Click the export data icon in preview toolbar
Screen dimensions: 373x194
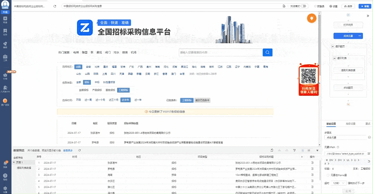pos(272,150)
